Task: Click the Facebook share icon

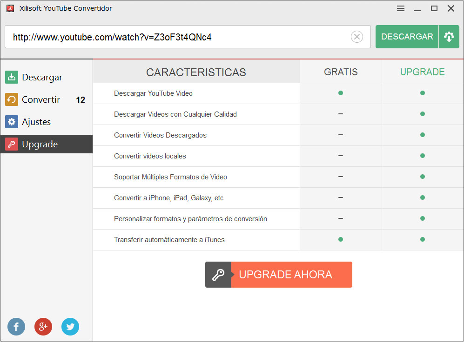Action: tap(16, 327)
